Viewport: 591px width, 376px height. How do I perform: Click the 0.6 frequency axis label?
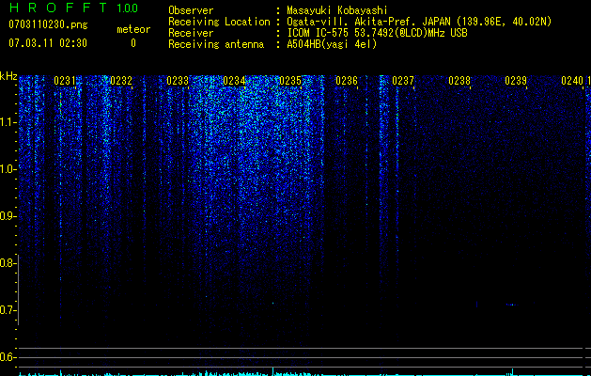tap(8, 357)
